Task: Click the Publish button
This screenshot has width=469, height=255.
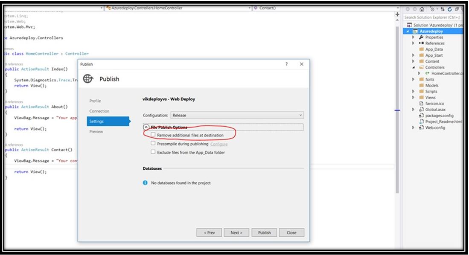Action: (x=264, y=232)
